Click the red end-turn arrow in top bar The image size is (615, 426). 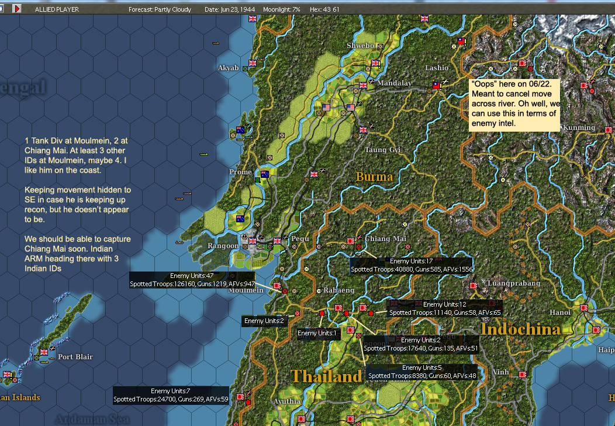[16, 8]
